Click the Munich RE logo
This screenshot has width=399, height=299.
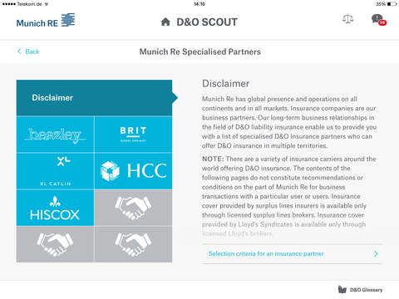point(46,20)
